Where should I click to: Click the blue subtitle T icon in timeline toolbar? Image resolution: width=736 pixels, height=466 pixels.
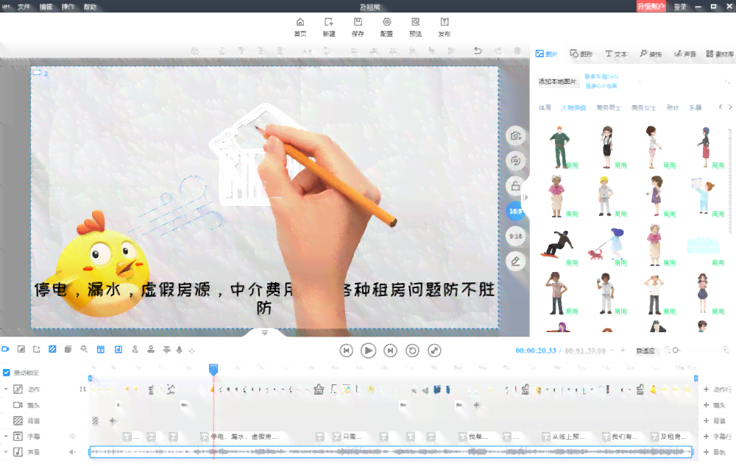point(100,349)
